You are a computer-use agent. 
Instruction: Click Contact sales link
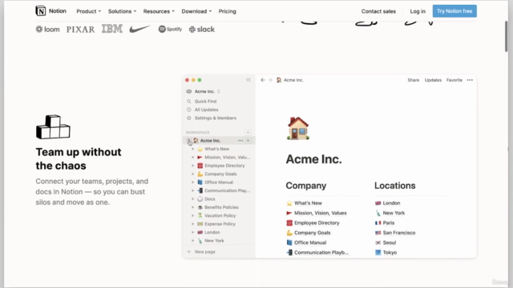[x=378, y=11]
